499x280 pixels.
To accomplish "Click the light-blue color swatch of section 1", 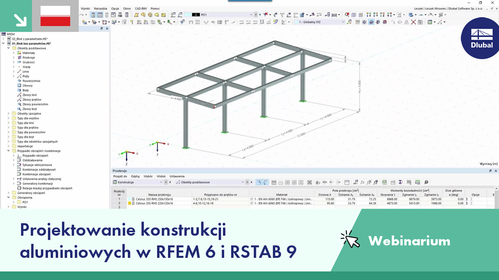I will coord(130,199).
